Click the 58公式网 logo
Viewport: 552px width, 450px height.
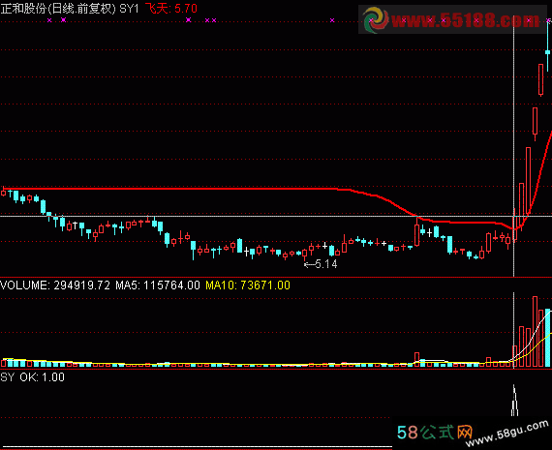coord(435,432)
